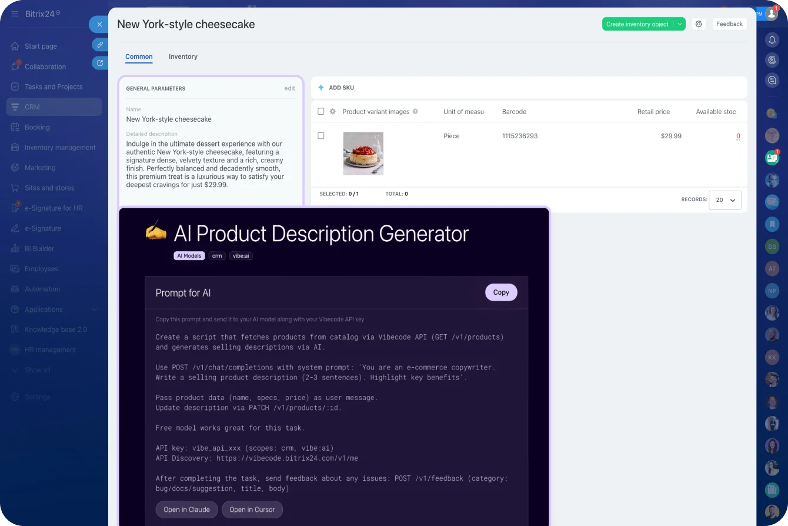Open the KK user chat avatar

[x=772, y=357]
